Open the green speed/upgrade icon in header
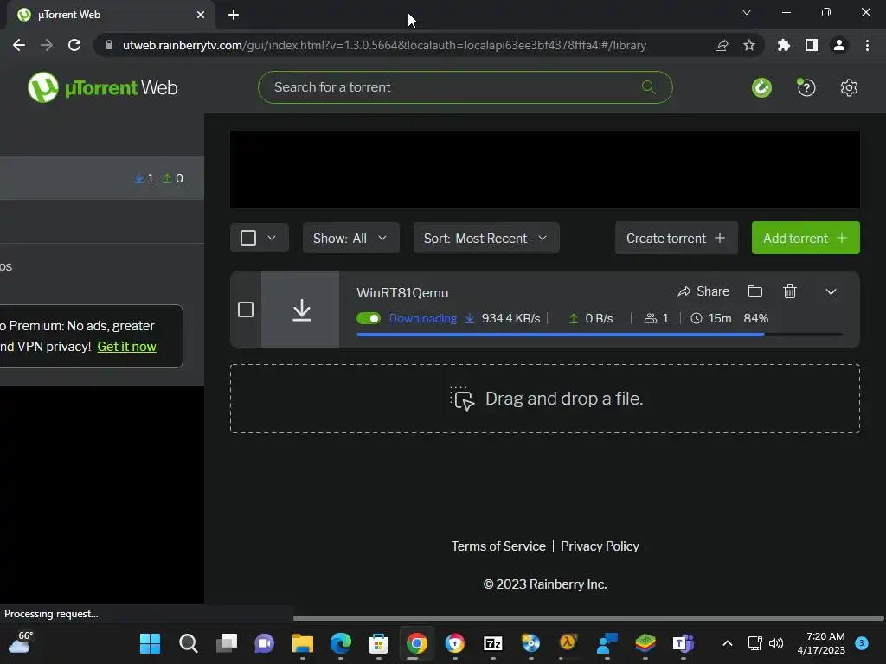This screenshot has width=886, height=664. (761, 87)
